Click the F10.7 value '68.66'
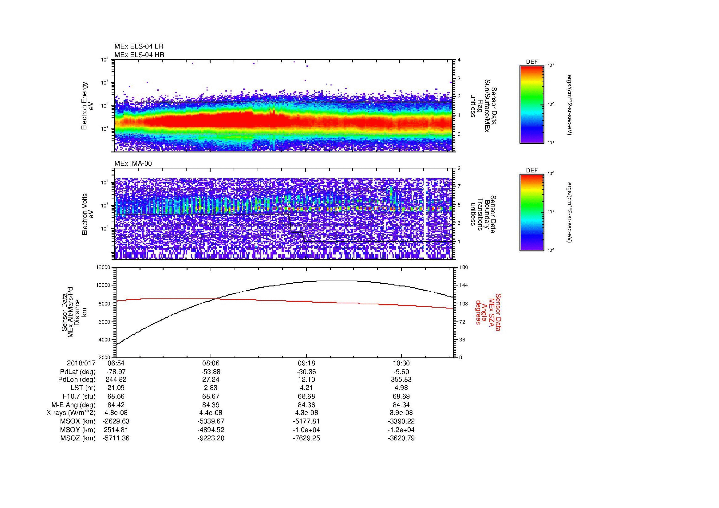Screen dimensions: 719x508 click(116, 396)
